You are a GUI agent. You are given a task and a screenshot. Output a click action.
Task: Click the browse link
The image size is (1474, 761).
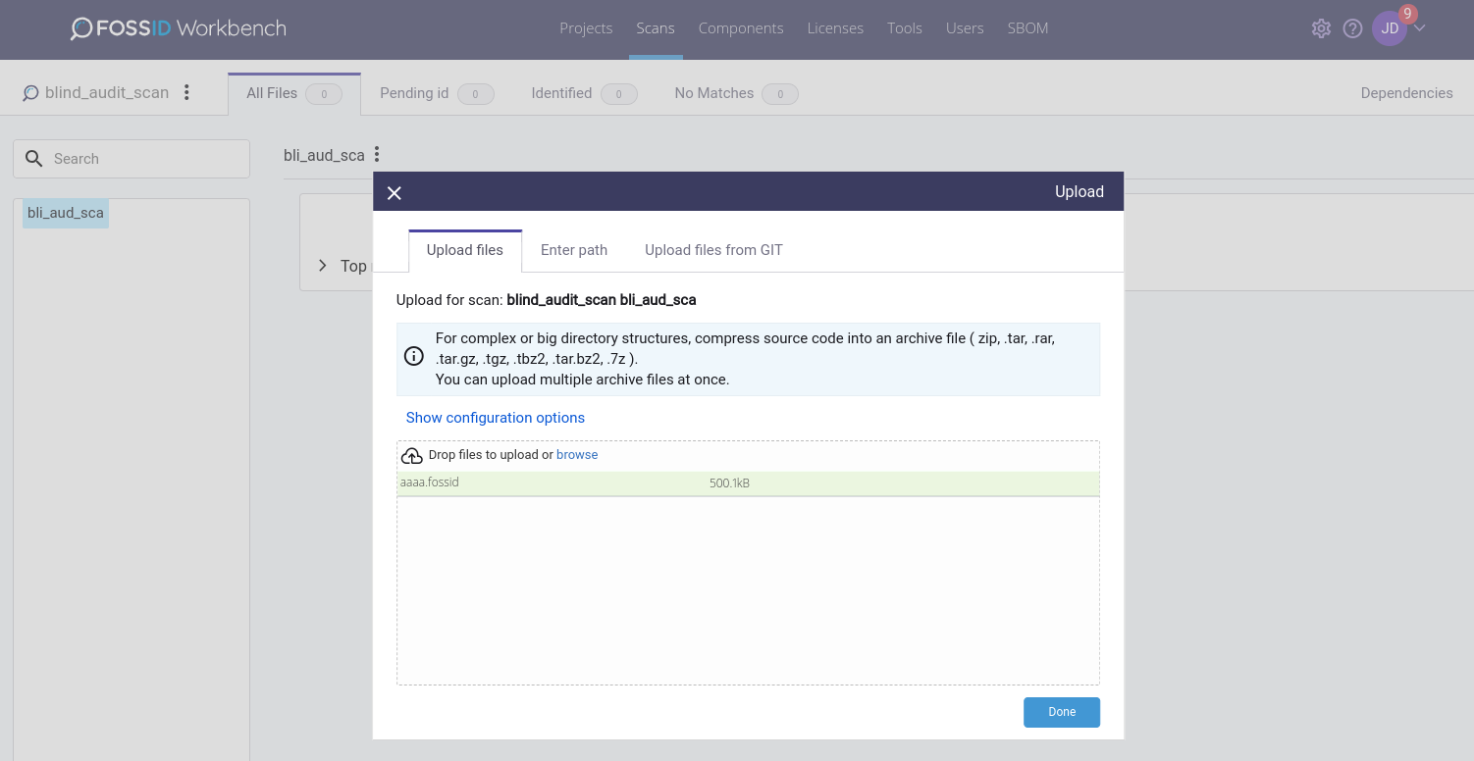(x=577, y=455)
